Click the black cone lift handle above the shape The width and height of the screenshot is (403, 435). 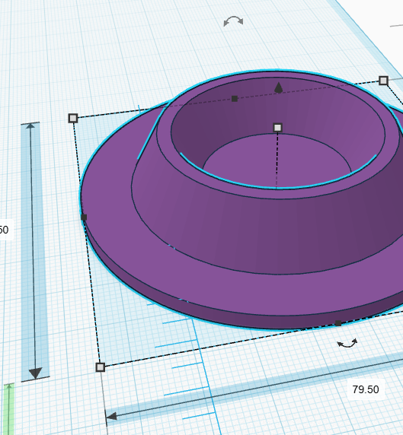[x=279, y=87]
